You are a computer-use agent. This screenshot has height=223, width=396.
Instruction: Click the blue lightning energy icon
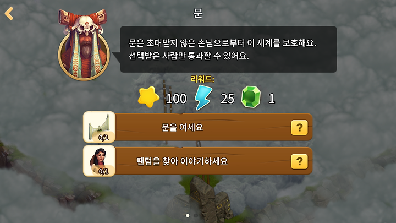tap(204, 97)
